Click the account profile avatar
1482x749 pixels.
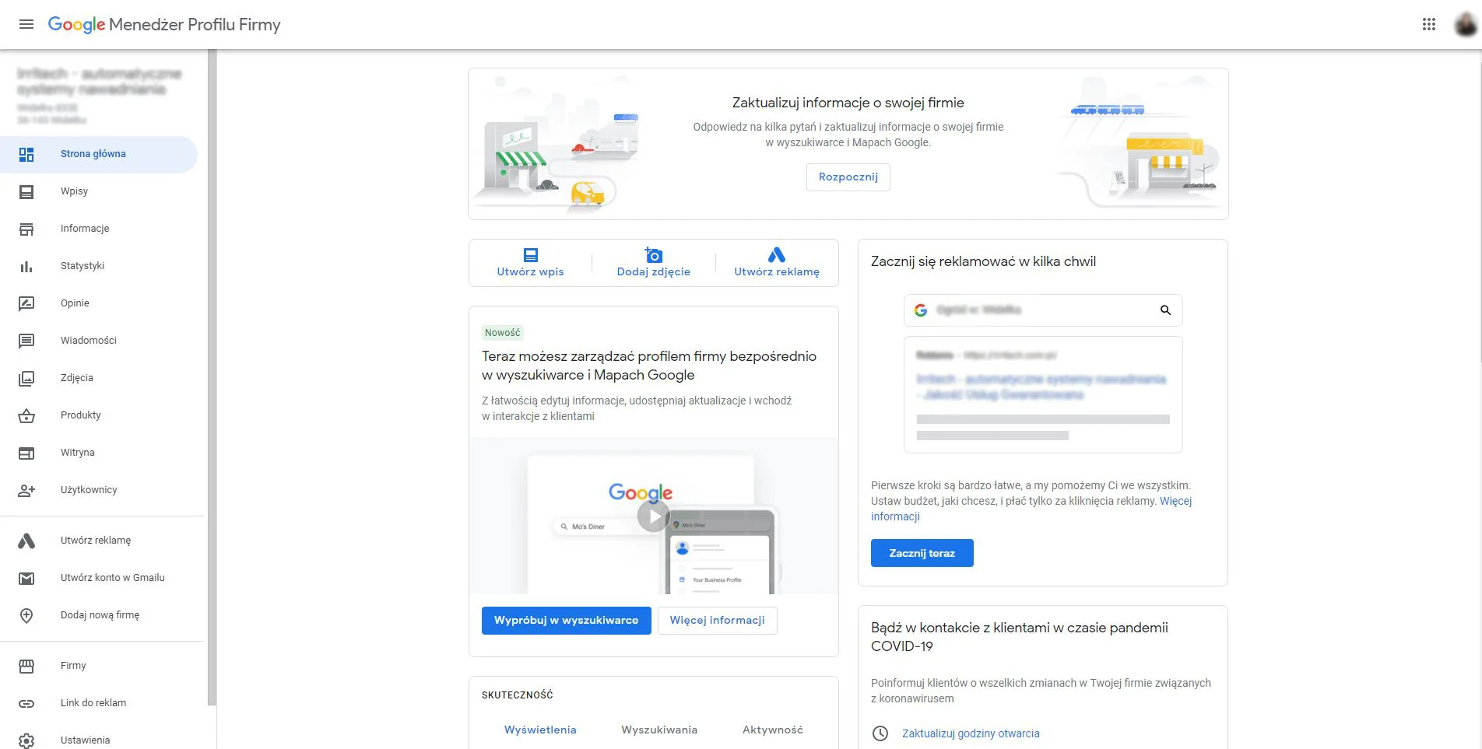click(1465, 25)
